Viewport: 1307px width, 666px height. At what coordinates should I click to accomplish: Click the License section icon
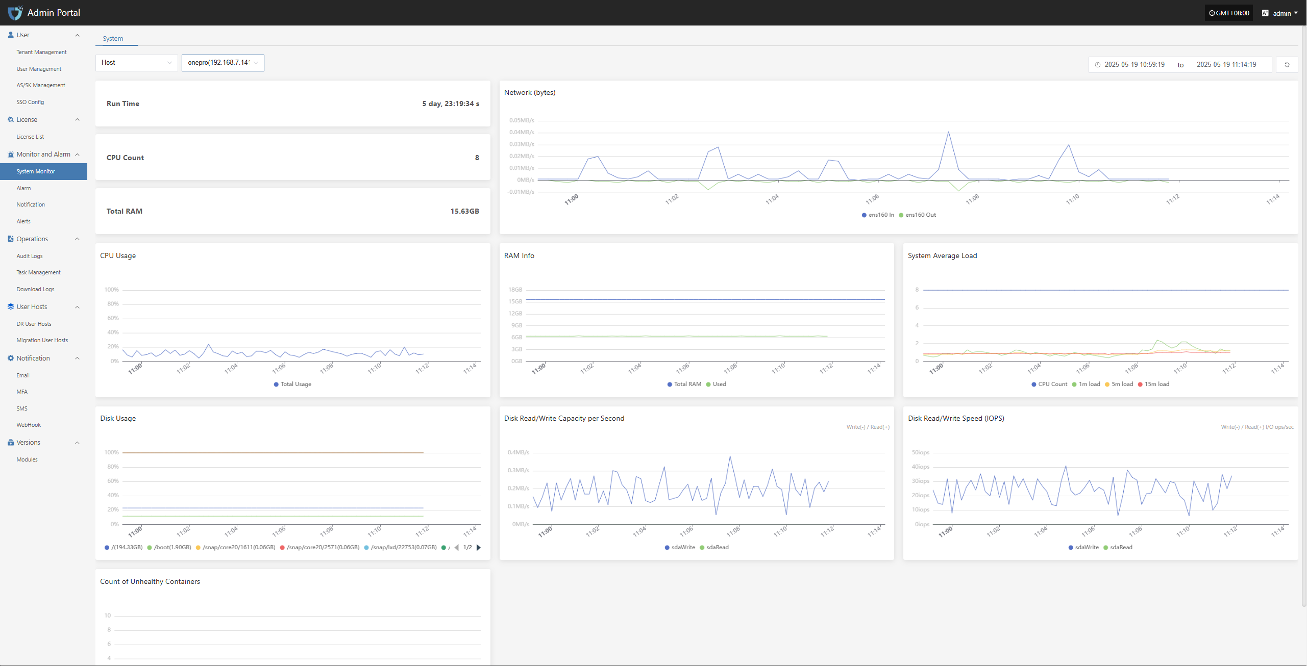[x=11, y=119]
